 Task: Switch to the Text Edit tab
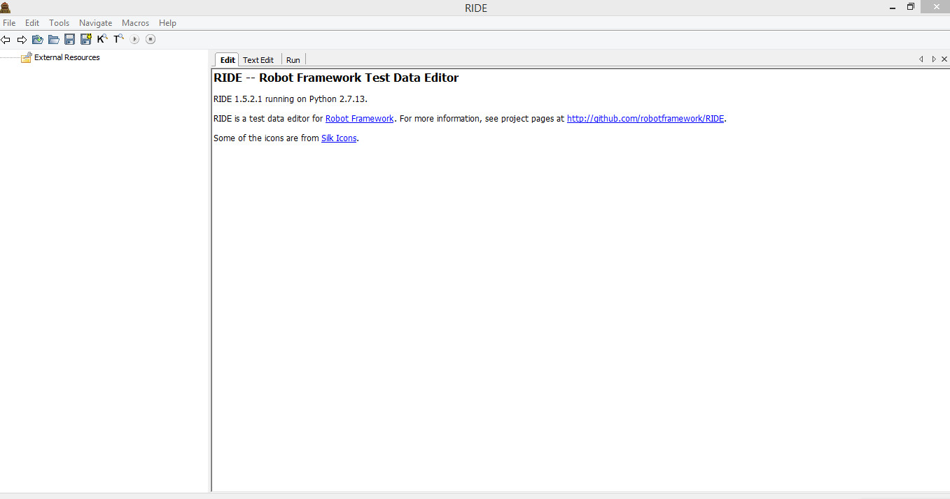click(x=258, y=60)
